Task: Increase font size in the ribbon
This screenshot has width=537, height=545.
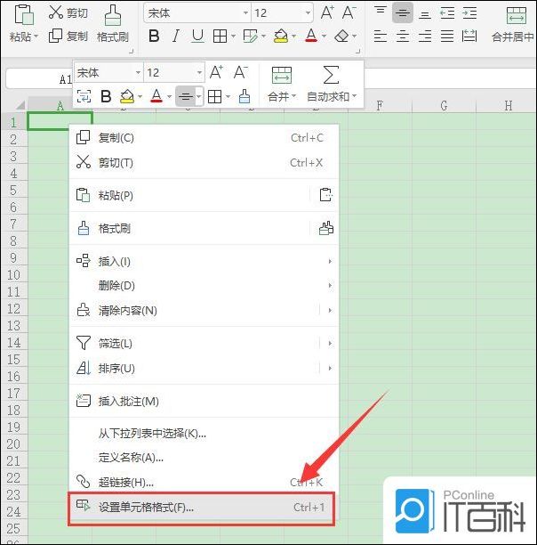Action: coord(326,13)
